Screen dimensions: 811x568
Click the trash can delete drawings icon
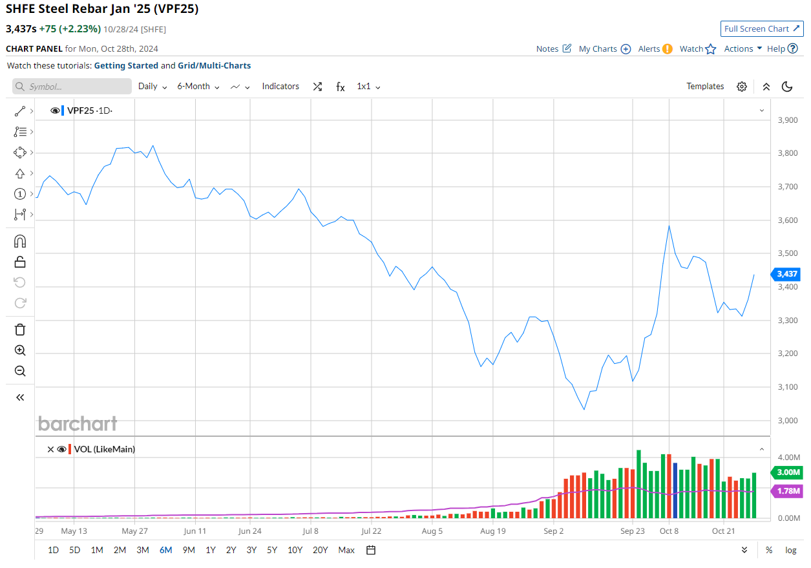[x=20, y=330]
